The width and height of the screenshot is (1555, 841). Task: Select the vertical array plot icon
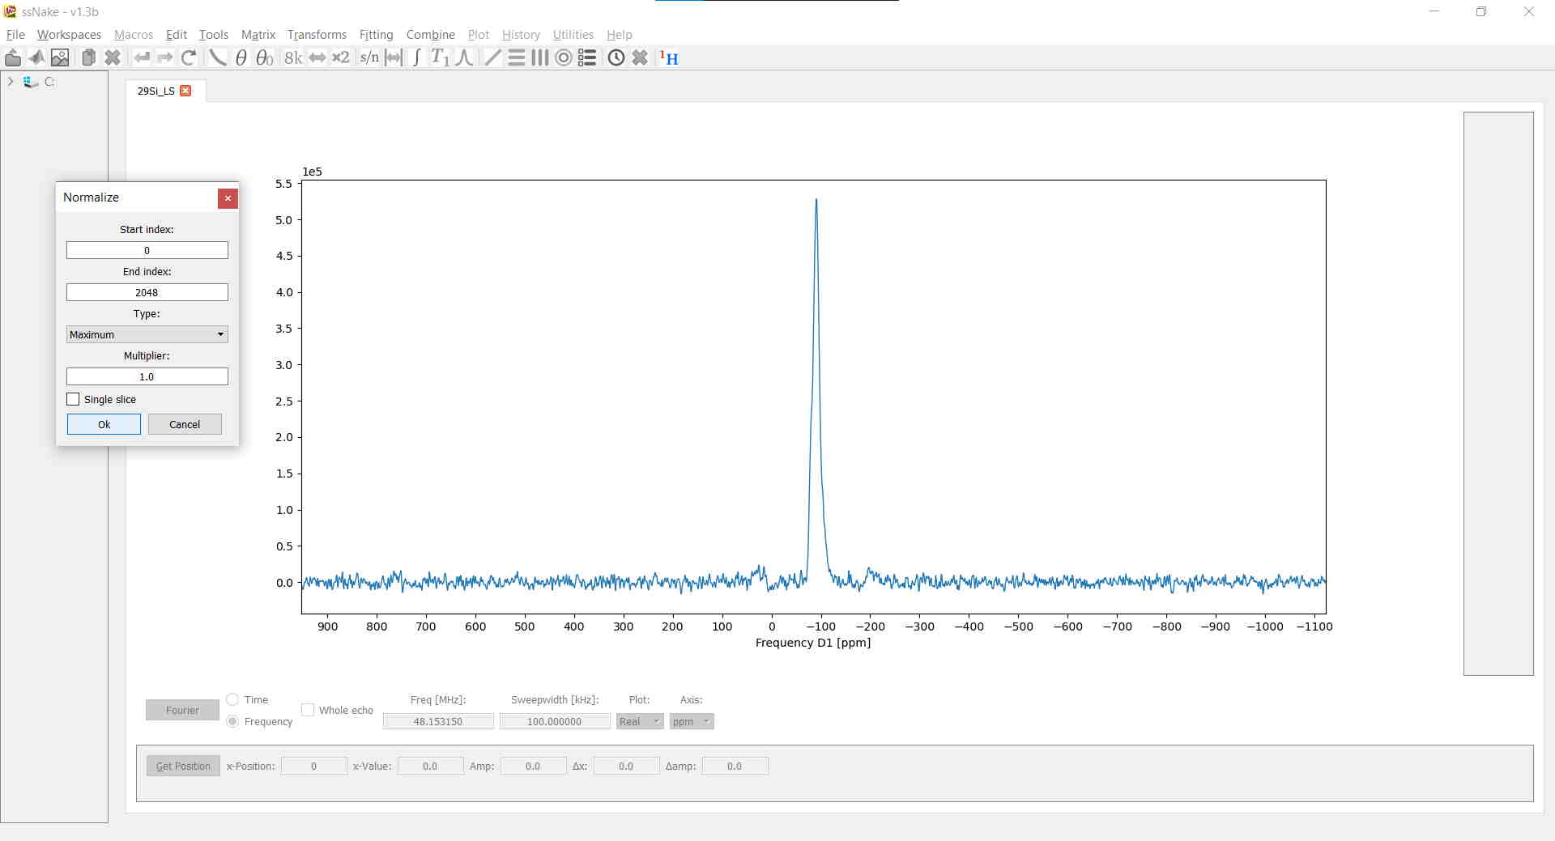point(540,57)
